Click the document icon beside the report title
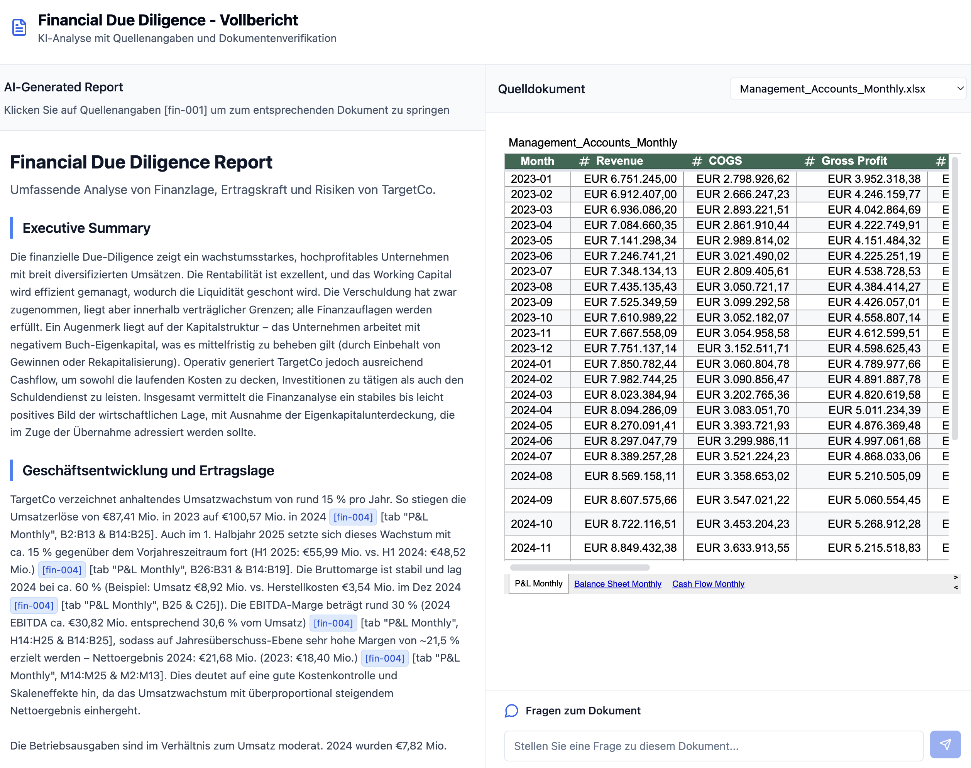The height and width of the screenshot is (768, 971). point(19,27)
